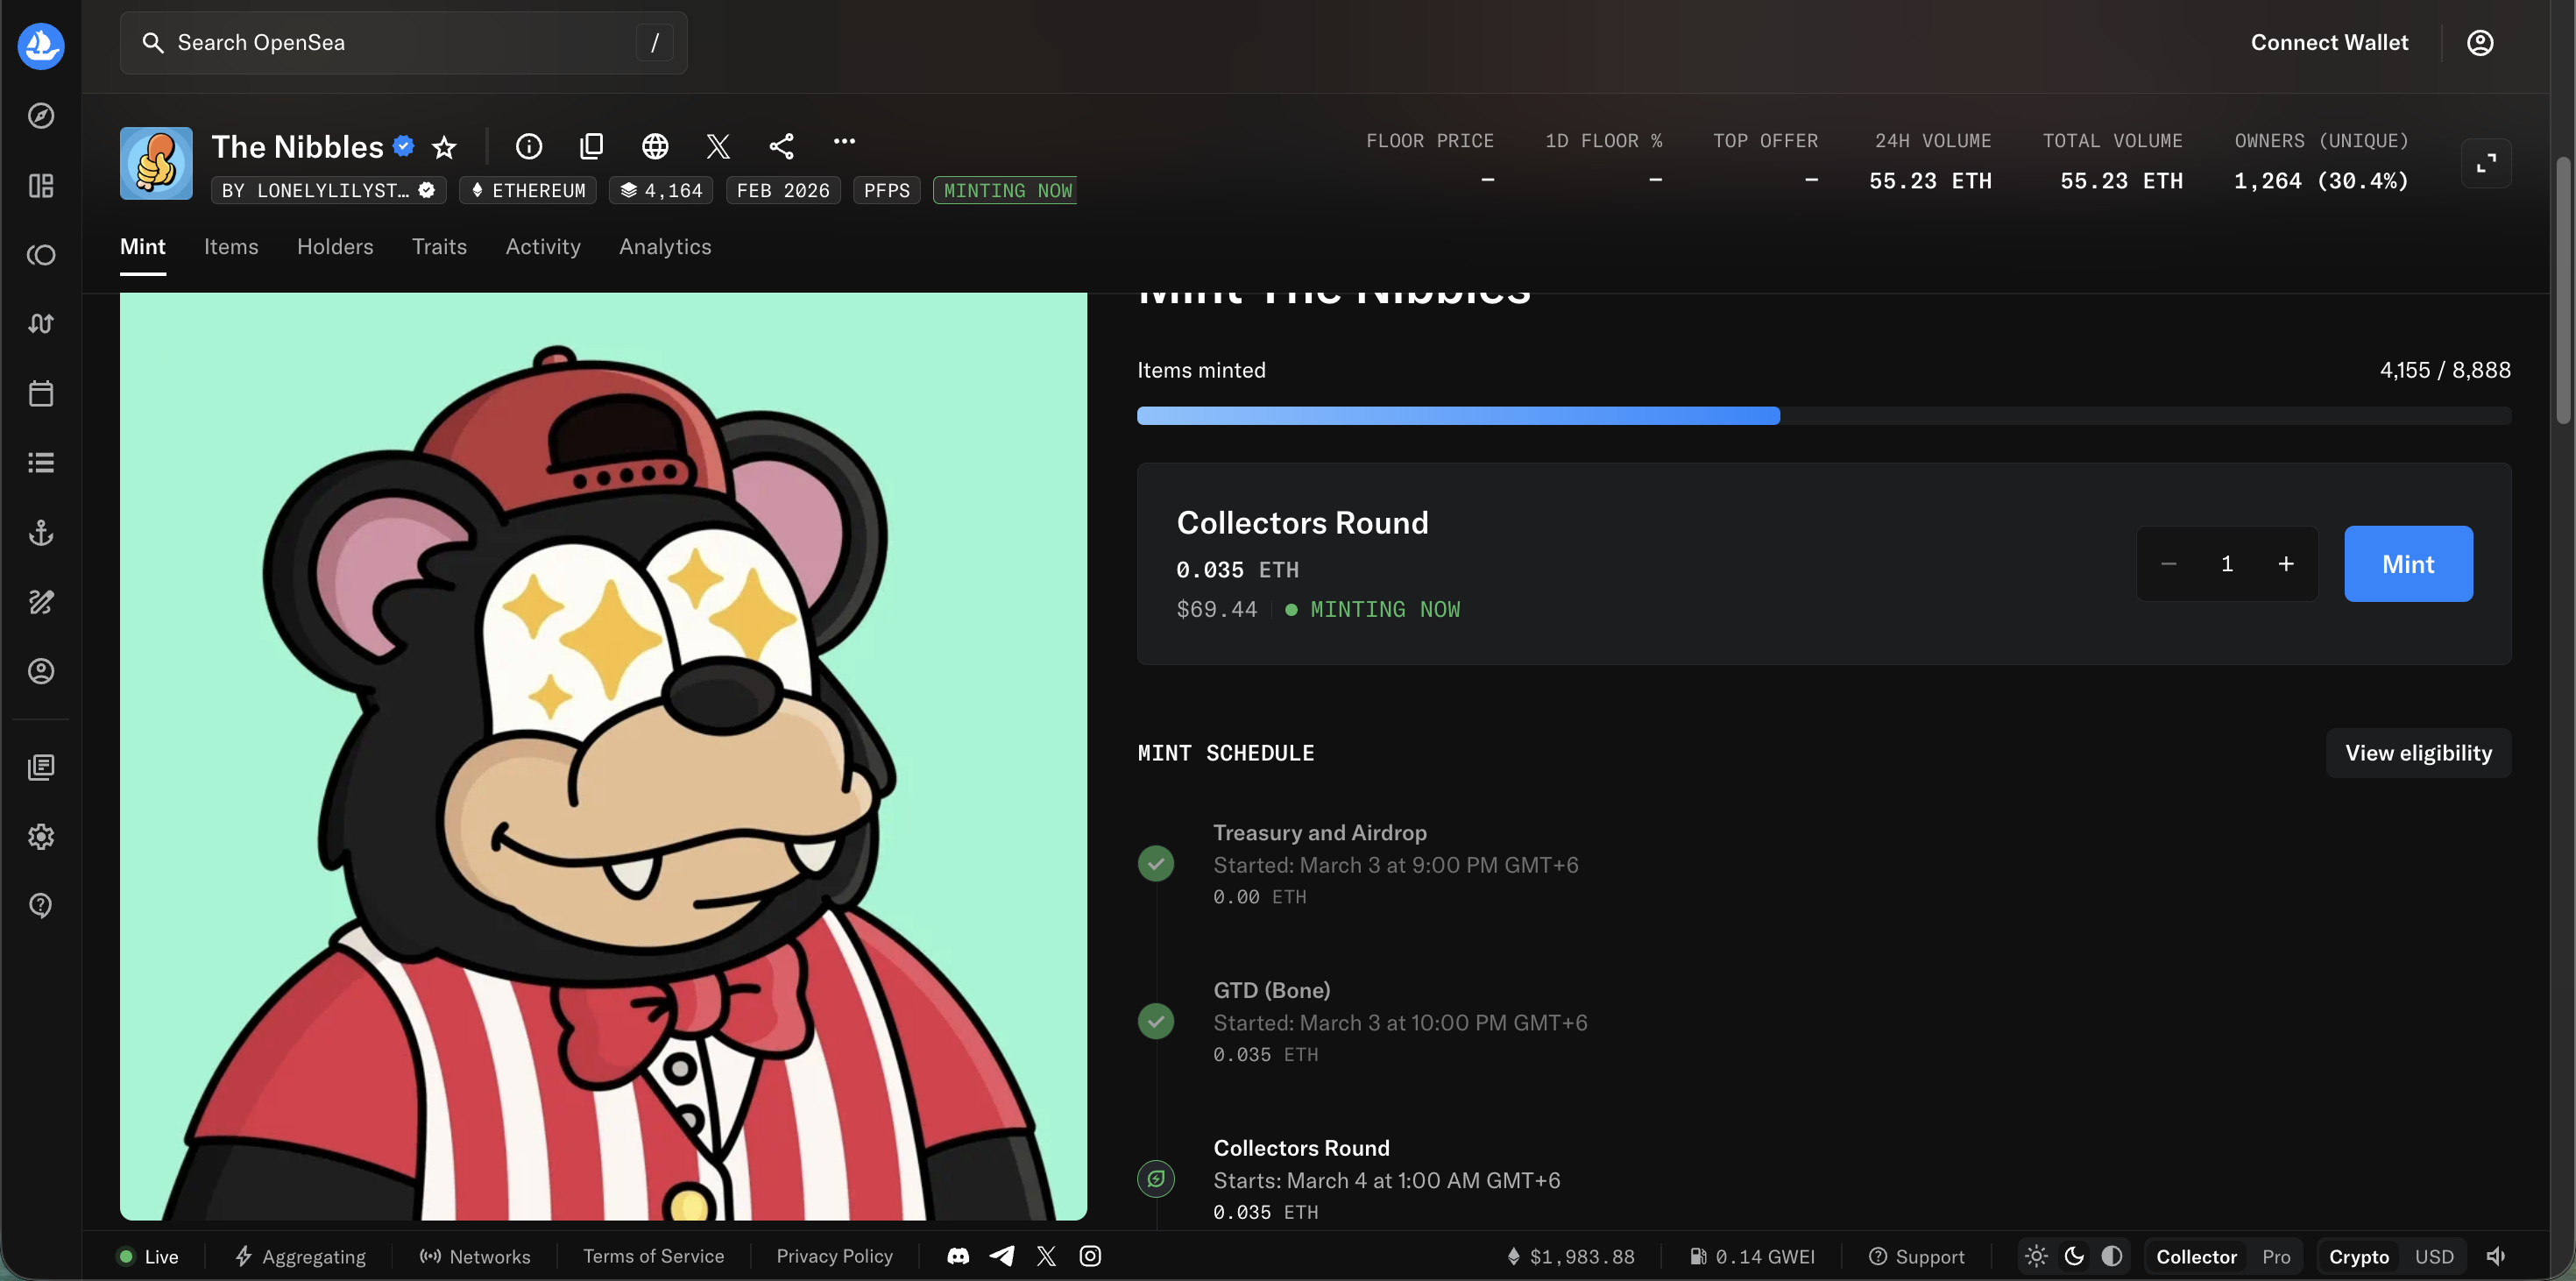Open the Networks status in footer
Image resolution: width=2576 pixels, height=1281 pixels.
[x=475, y=1256]
